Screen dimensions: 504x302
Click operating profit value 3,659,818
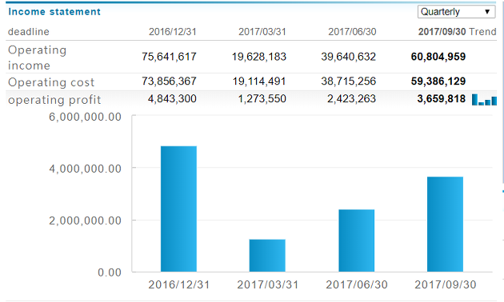(x=442, y=99)
